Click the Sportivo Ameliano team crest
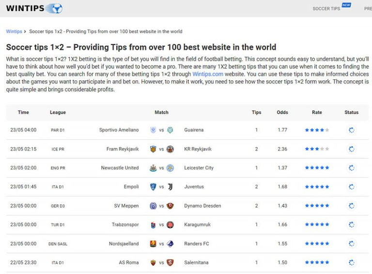 pos(153,130)
